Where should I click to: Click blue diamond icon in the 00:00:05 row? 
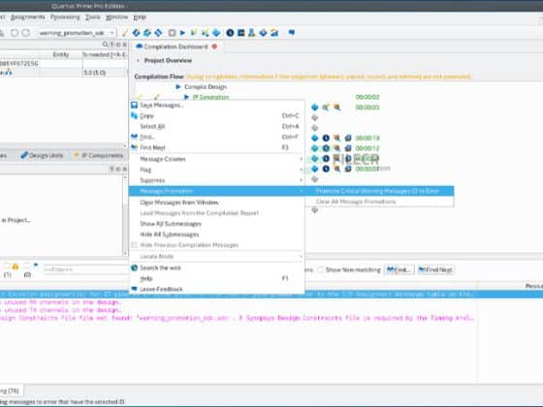pos(314,108)
